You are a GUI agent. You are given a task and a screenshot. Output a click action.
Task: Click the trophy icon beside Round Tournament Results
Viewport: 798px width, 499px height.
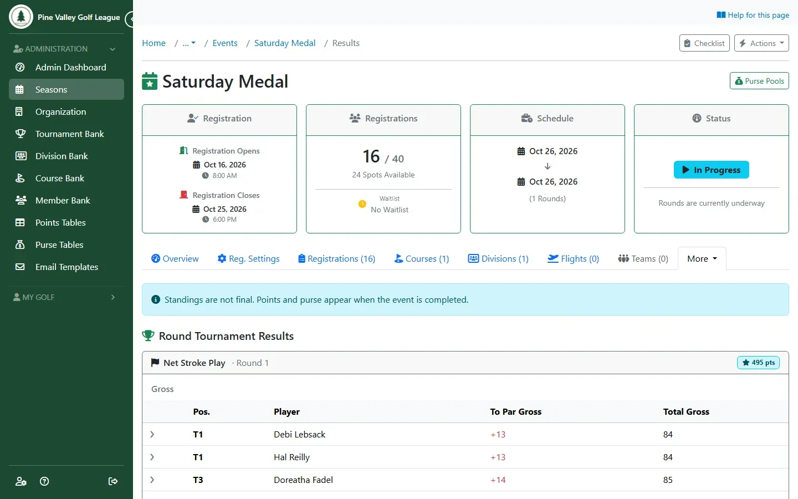[x=148, y=335]
